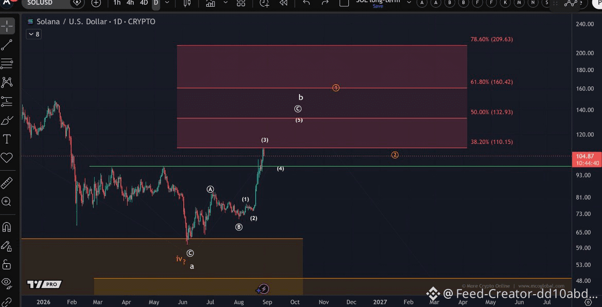Viewport: 602px width, 307px height.
Task: Click the circled M toolbar button
Action: (520, 3)
